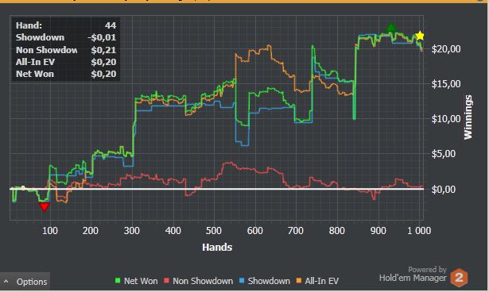The height and width of the screenshot is (292, 489).
Task: Click the yellow star marker on graph
Action: click(420, 36)
